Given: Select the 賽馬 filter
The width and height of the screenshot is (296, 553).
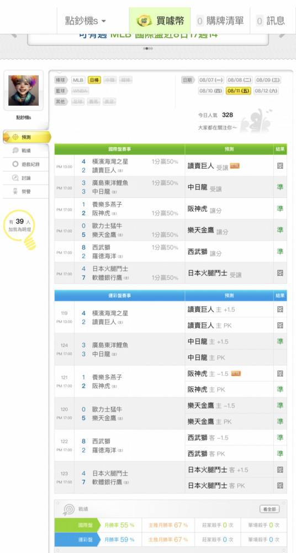Looking at the screenshot, I should click(x=94, y=102).
